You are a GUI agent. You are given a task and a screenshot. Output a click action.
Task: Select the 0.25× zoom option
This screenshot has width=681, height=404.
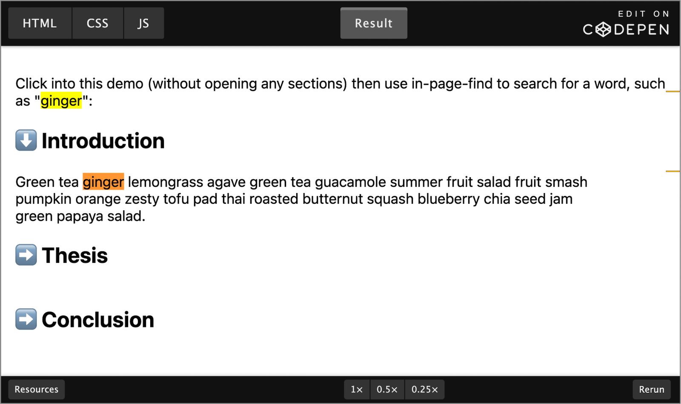424,389
